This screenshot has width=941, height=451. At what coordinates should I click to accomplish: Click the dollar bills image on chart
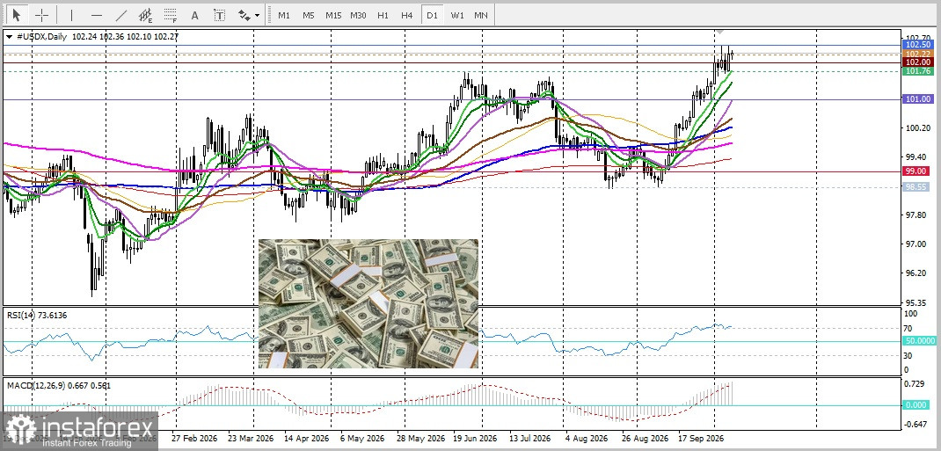coord(368,303)
